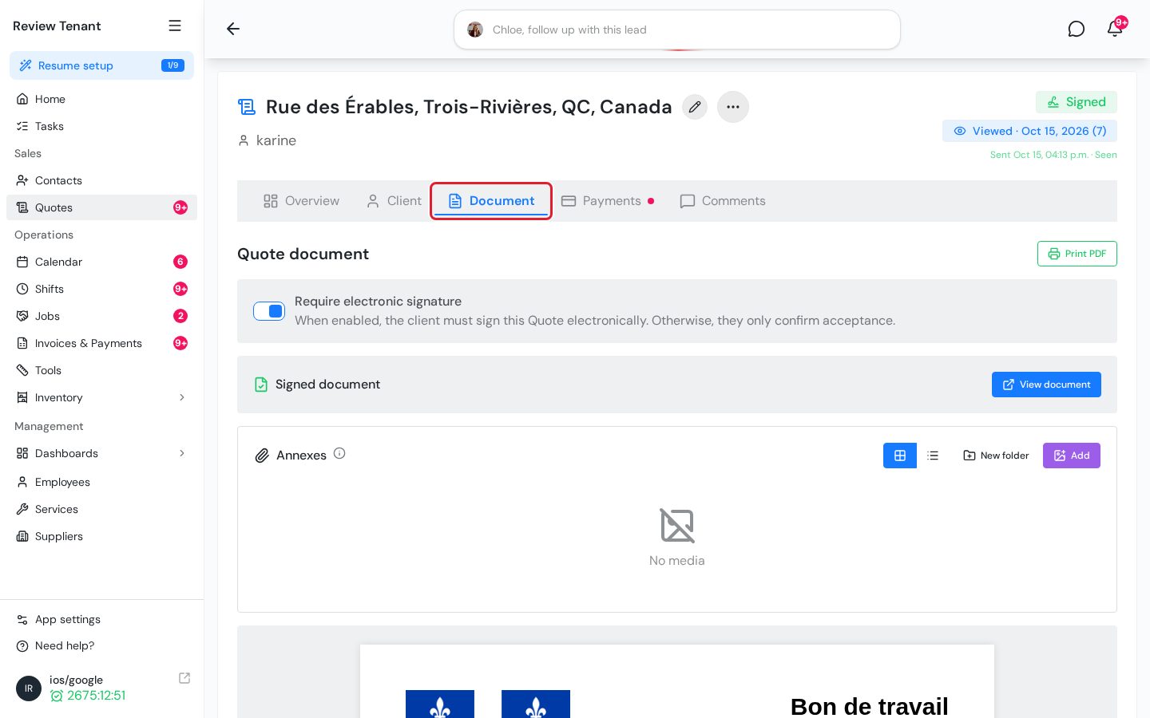1150x718 pixels.
Task: Open the Comments tab
Action: point(723,201)
